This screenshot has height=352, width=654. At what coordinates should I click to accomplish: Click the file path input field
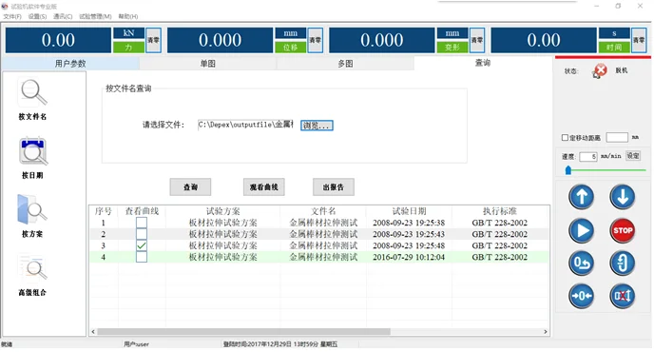pos(246,125)
